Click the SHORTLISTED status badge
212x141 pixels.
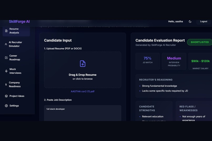[200, 42]
